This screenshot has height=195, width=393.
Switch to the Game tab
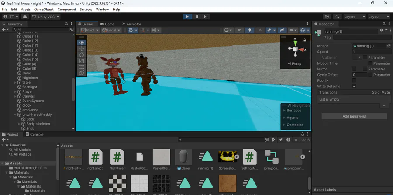[107, 24]
